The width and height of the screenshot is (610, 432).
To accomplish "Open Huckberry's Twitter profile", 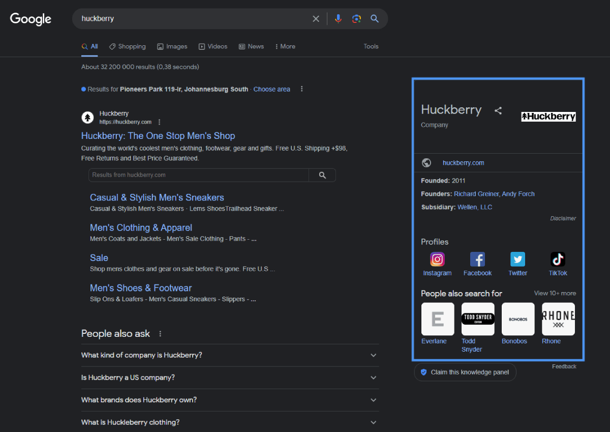I will 517,260.
